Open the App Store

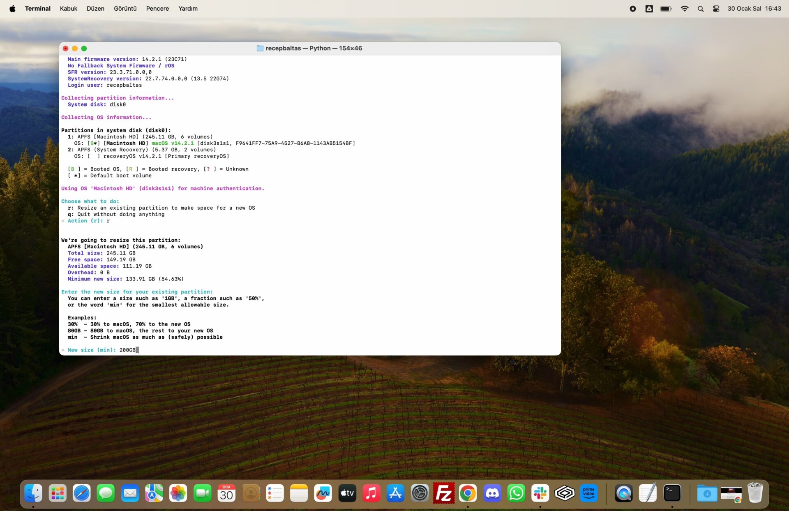tap(395, 493)
